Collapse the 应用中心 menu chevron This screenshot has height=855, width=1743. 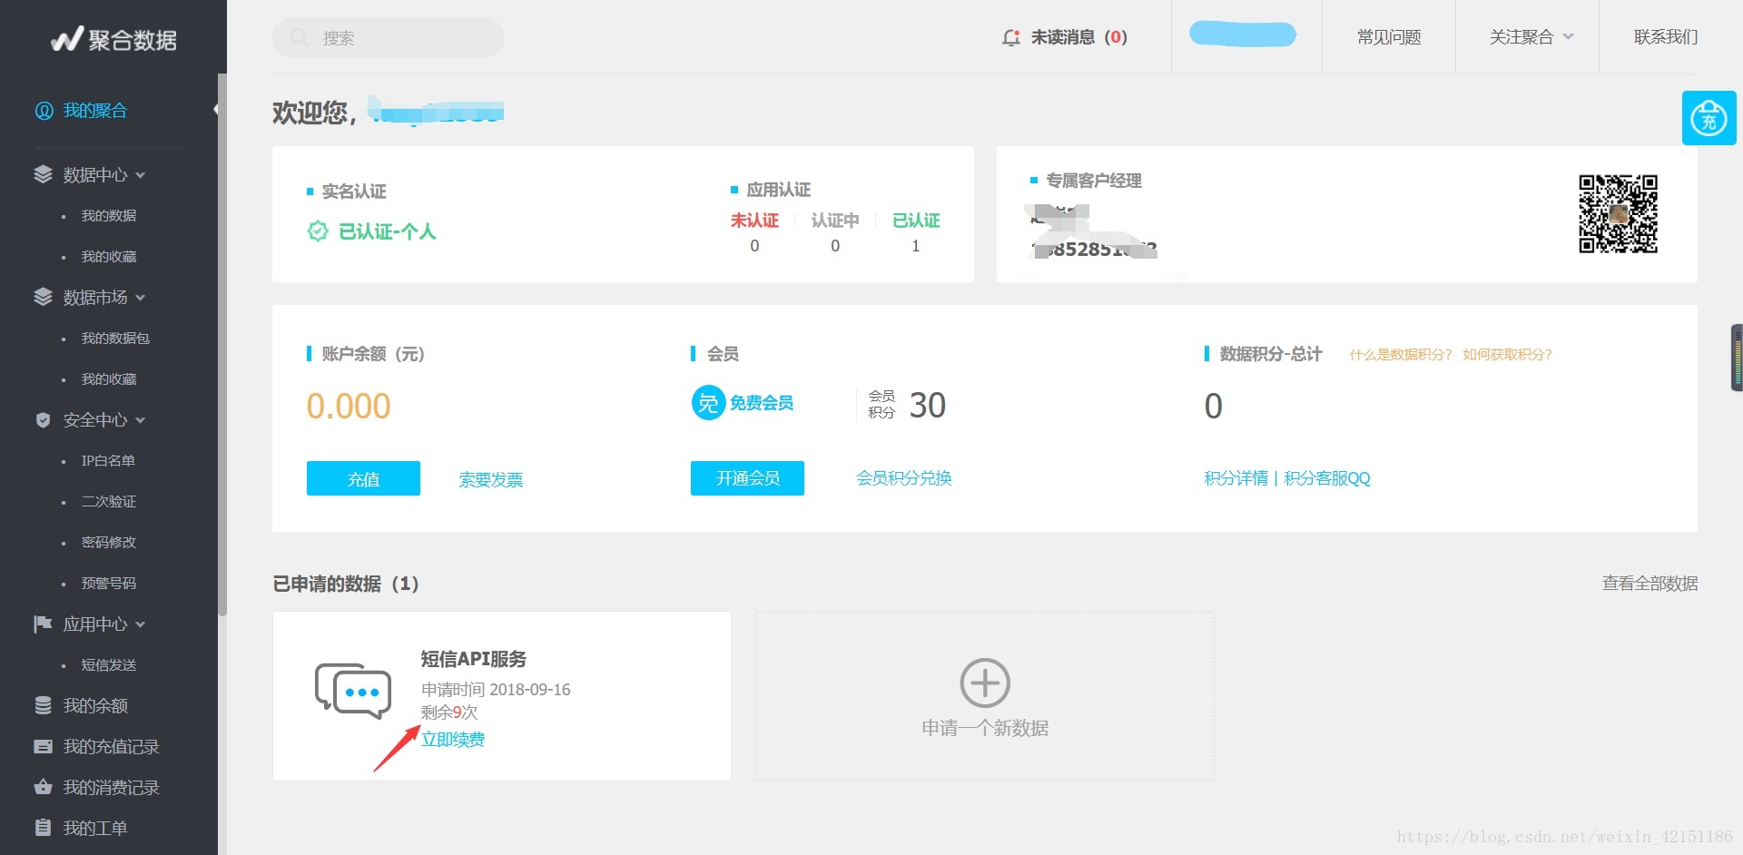141,624
